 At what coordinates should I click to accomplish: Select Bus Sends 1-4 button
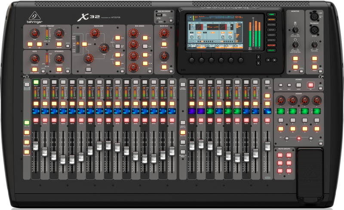click(x=145, y=38)
